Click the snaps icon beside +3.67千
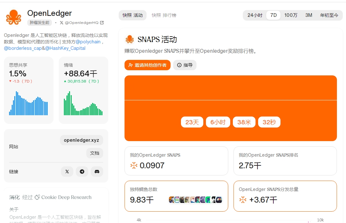This screenshot has width=346, height=223. pyautogui.click(x=243, y=200)
